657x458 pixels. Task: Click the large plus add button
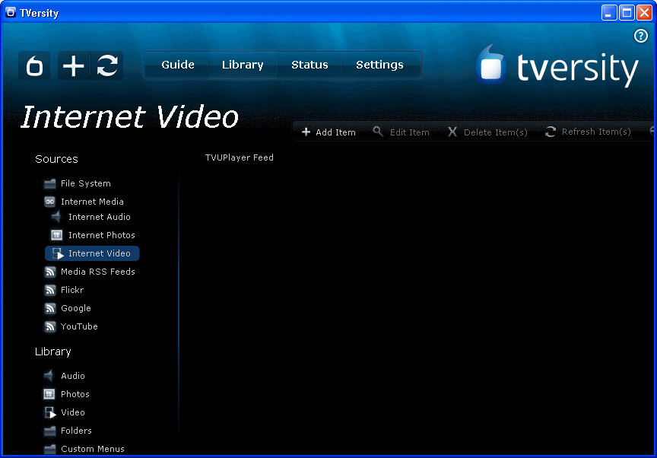74,65
